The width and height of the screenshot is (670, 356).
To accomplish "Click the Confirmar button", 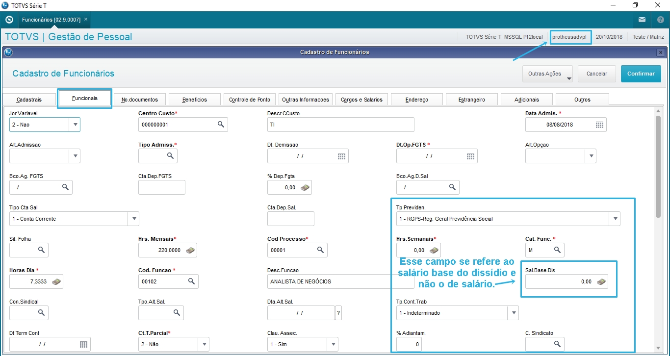I will (x=641, y=74).
